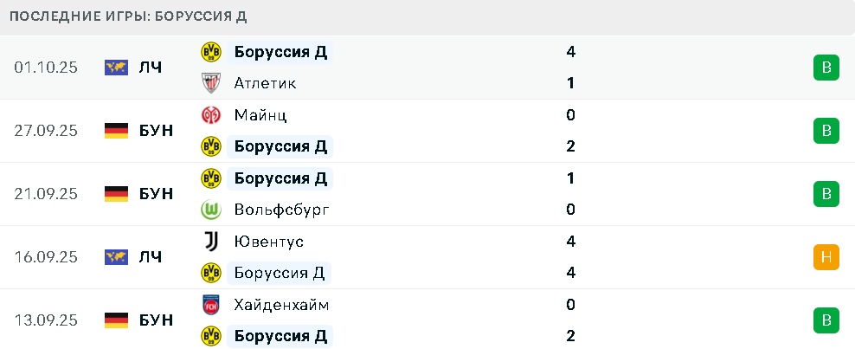The image size is (855, 349).
Task: Click the Athletic club crest icon
Action: click(x=210, y=83)
